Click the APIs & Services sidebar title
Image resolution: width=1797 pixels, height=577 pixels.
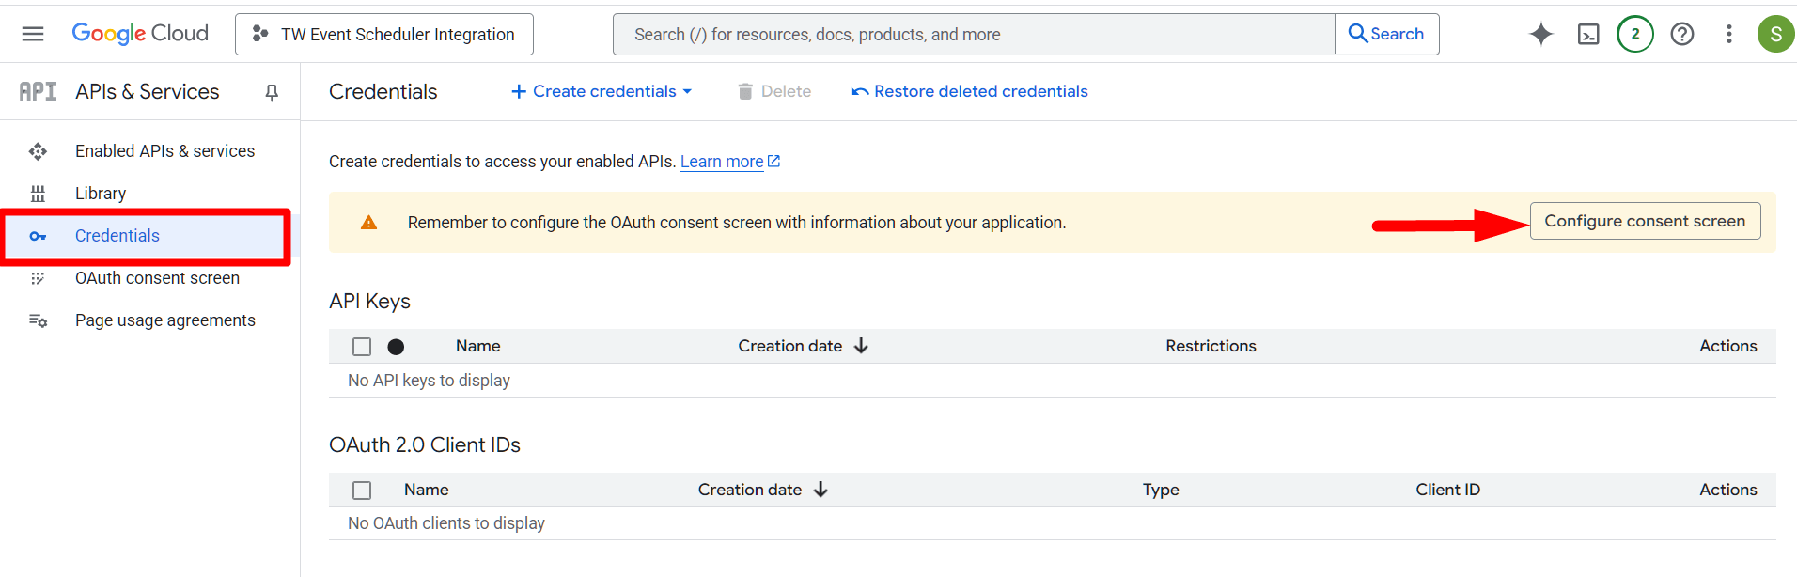(x=148, y=91)
